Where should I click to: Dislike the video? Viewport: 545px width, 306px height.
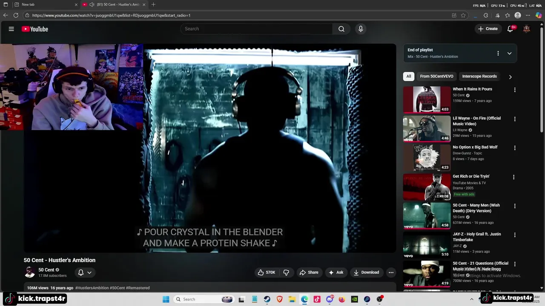tap(286, 272)
